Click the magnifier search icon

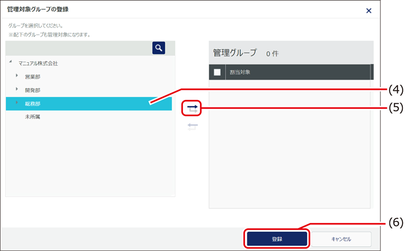(x=158, y=48)
